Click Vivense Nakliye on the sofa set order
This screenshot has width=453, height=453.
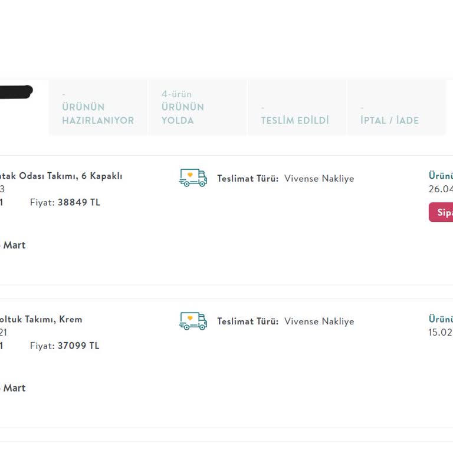(319, 321)
